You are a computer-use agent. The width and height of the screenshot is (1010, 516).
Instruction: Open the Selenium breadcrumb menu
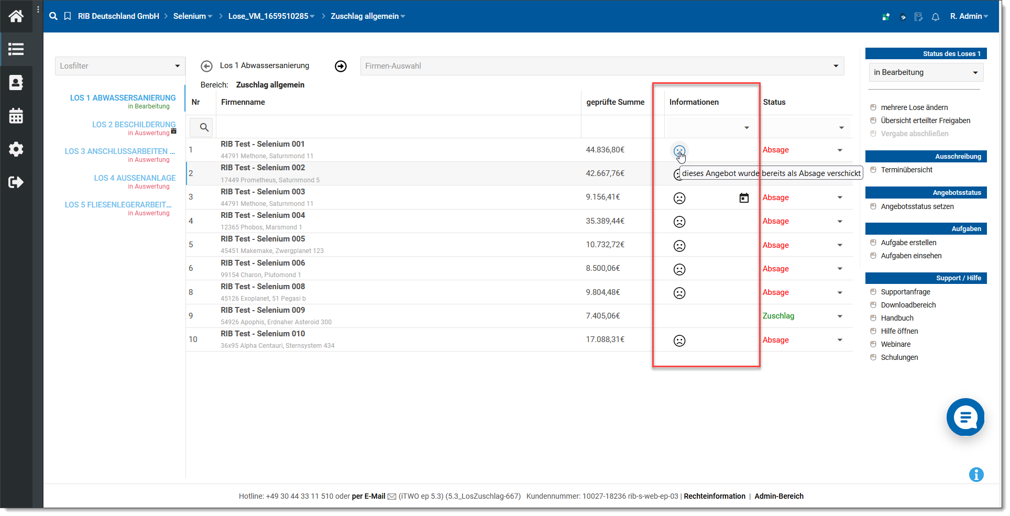[x=193, y=16]
